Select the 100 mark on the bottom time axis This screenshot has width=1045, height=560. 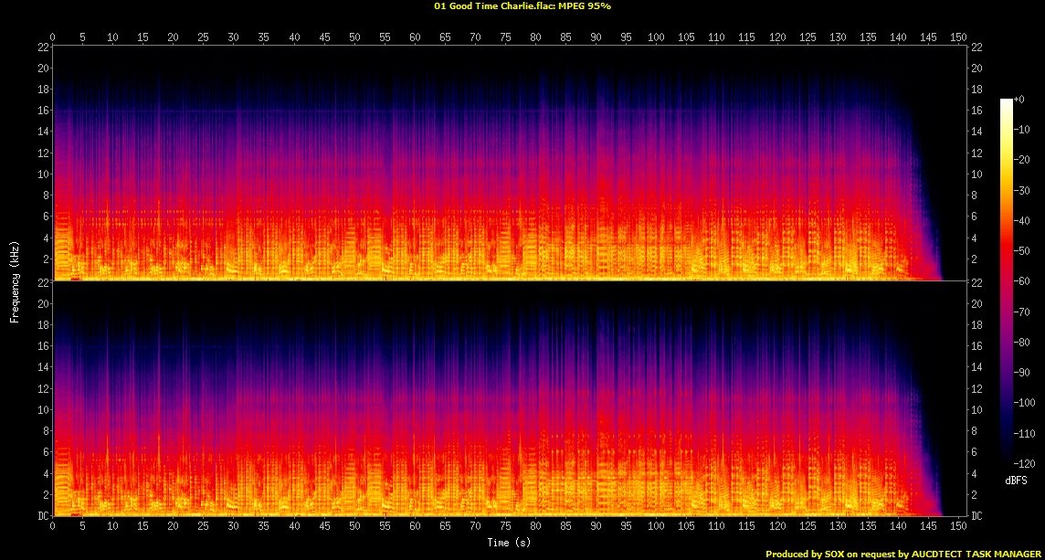coord(656,527)
